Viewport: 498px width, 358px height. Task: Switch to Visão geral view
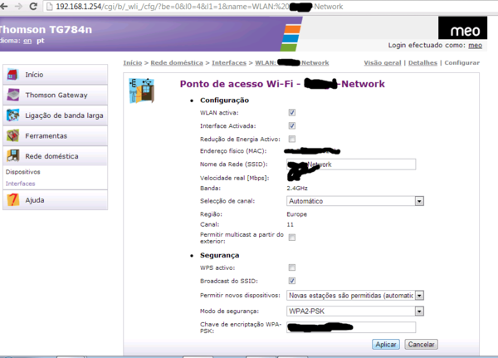tap(383, 63)
